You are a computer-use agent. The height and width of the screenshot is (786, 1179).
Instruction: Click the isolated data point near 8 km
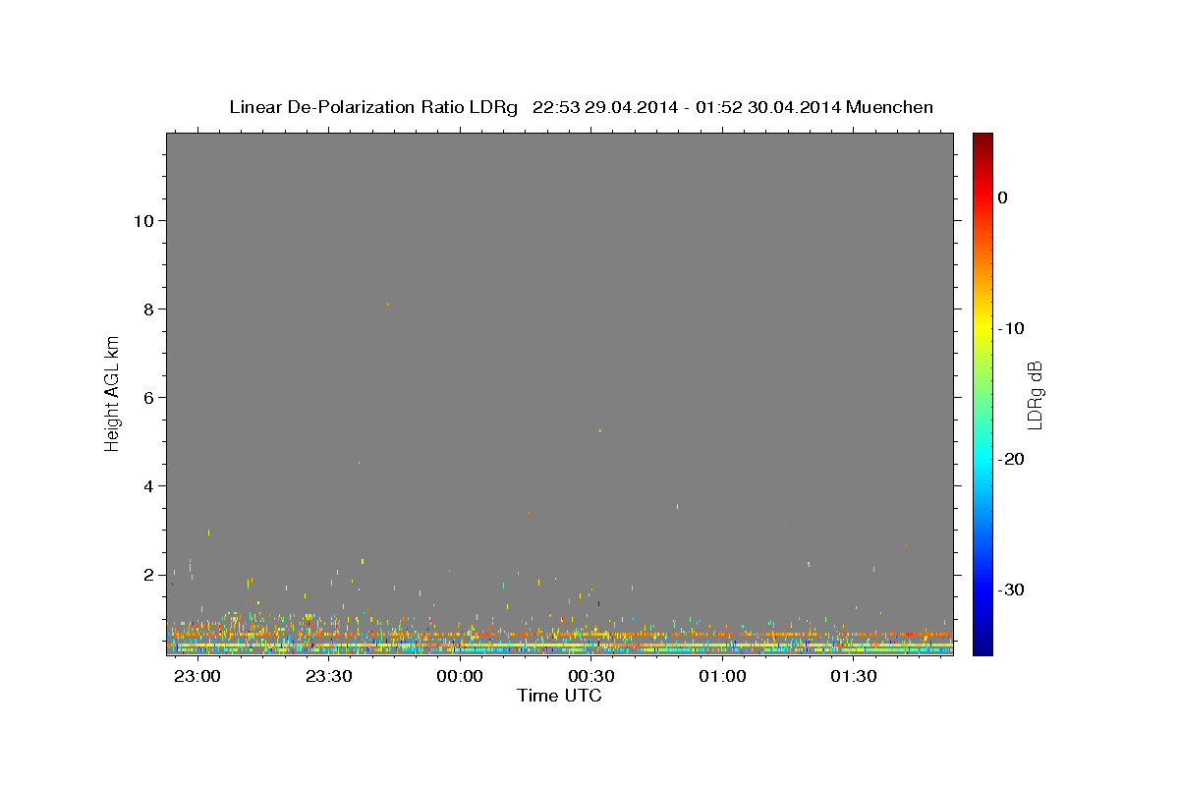387,305
